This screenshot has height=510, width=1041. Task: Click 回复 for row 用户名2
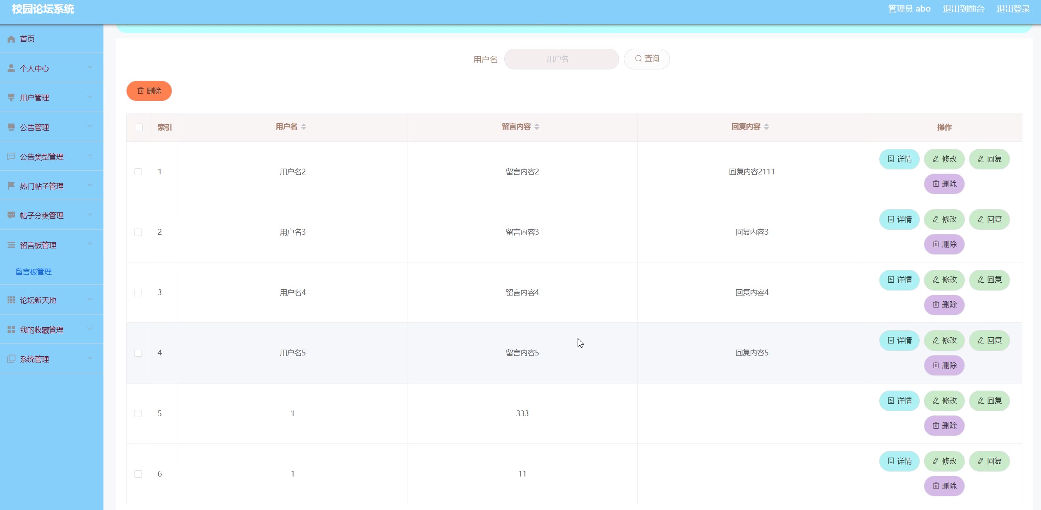click(989, 159)
